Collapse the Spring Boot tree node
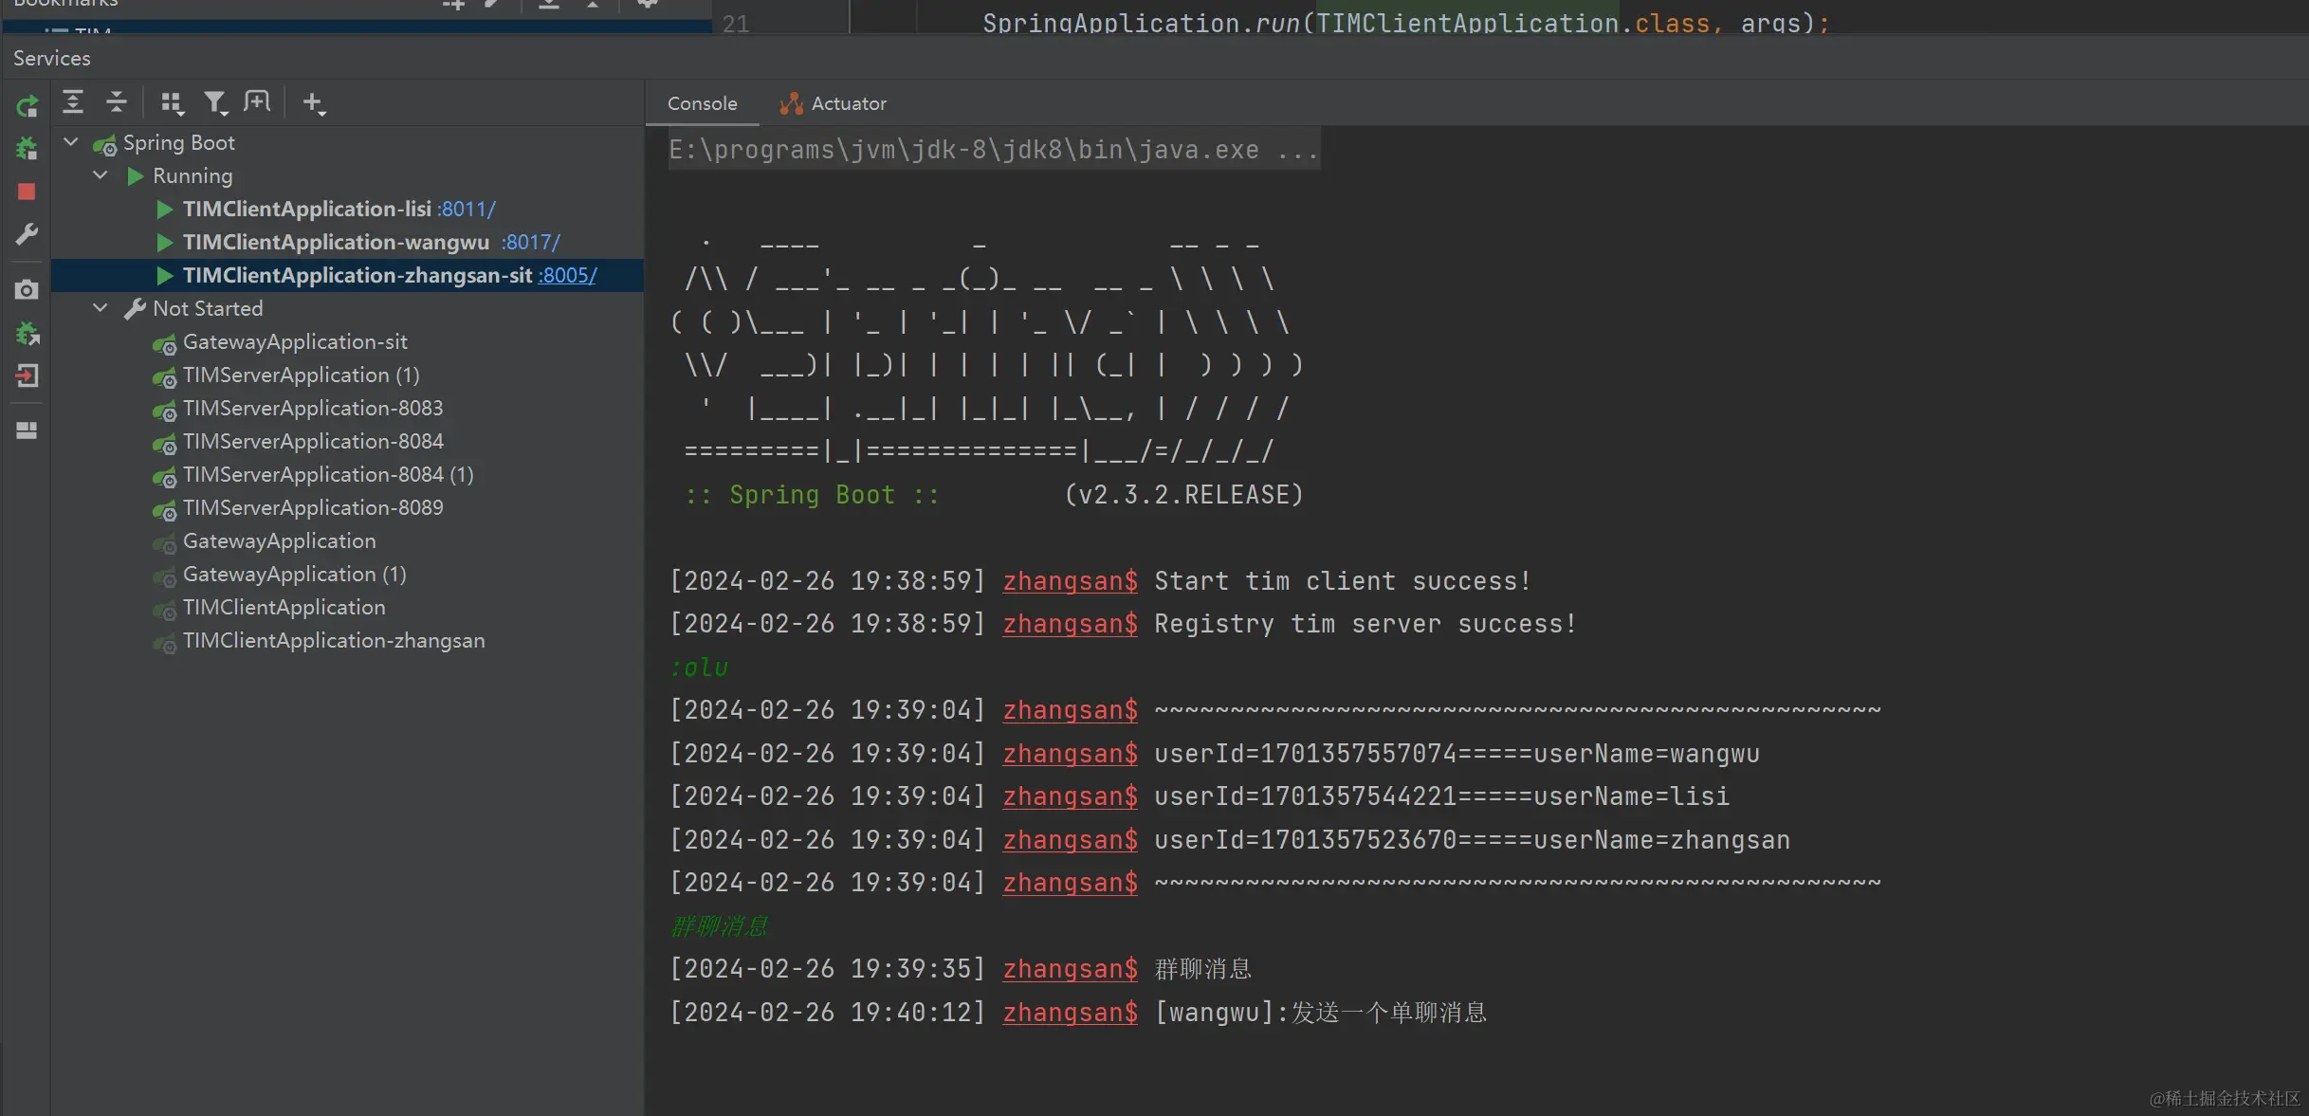This screenshot has width=2309, height=1116. point(71,142)
